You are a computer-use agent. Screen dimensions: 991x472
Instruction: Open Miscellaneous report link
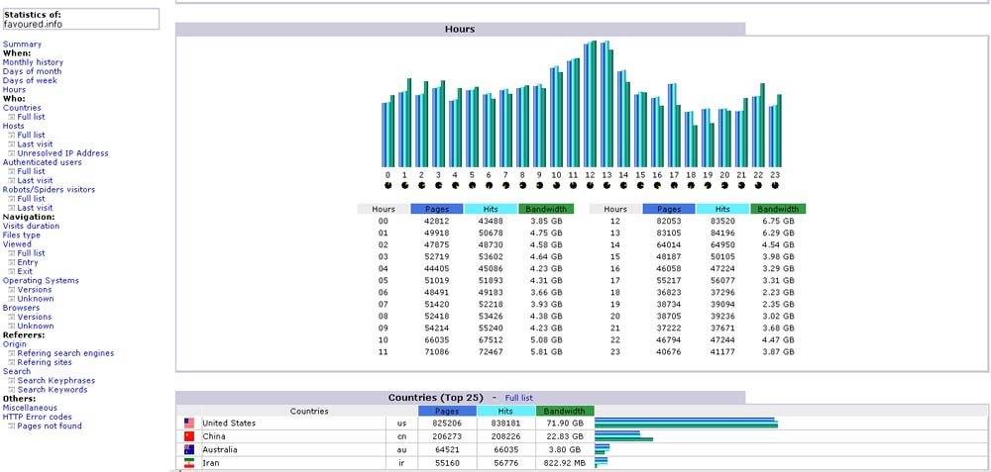[x=30, y=409]
